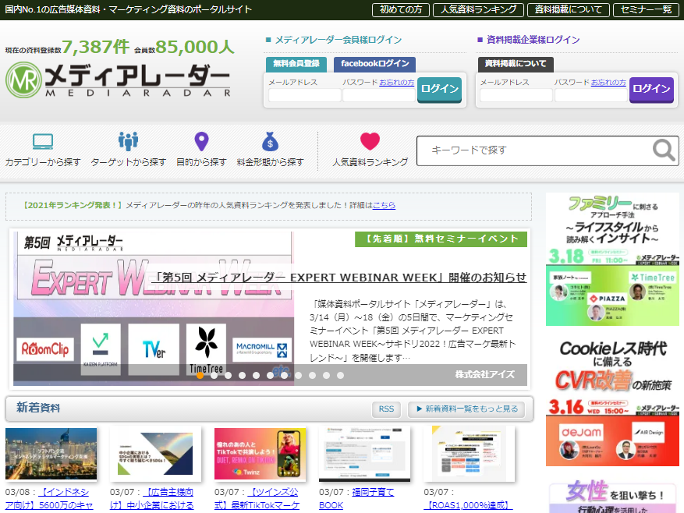The image size is (684, 513).
Task: Open the ROAS document thumbnail
Action: click(470, 454)
